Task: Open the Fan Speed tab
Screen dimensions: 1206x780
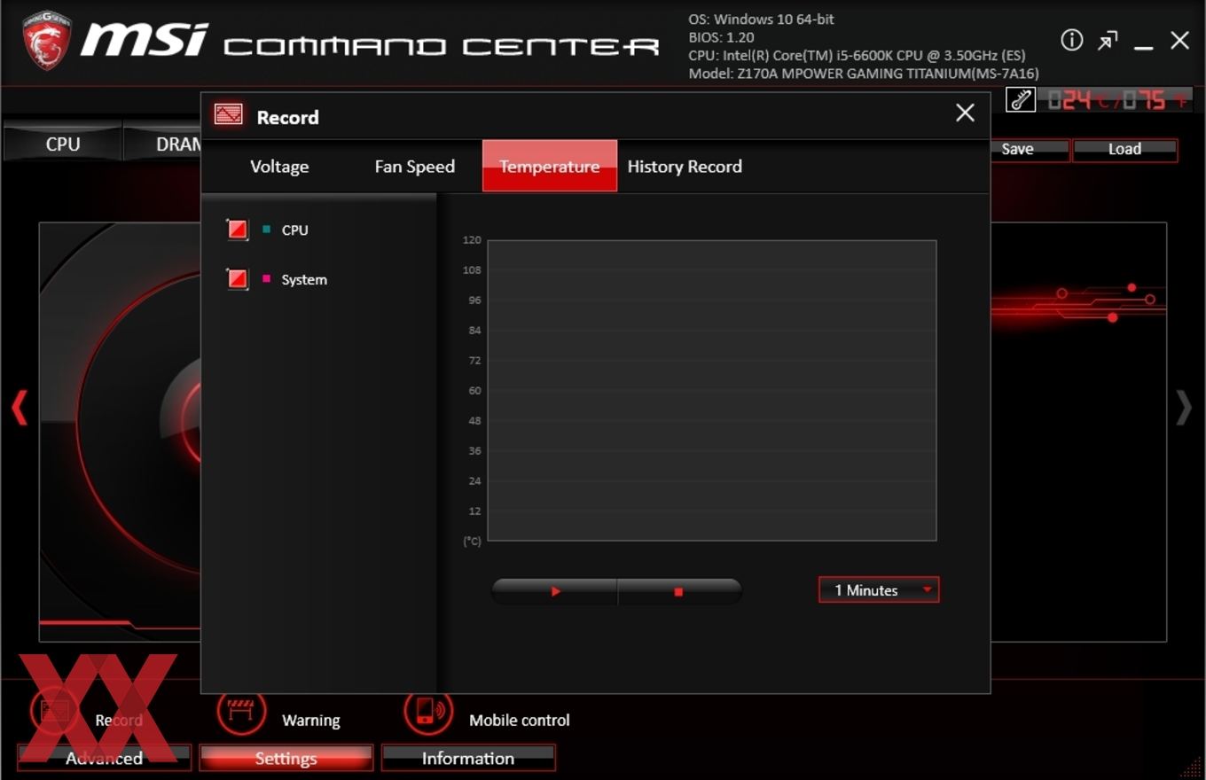Action: click(414, 167)
